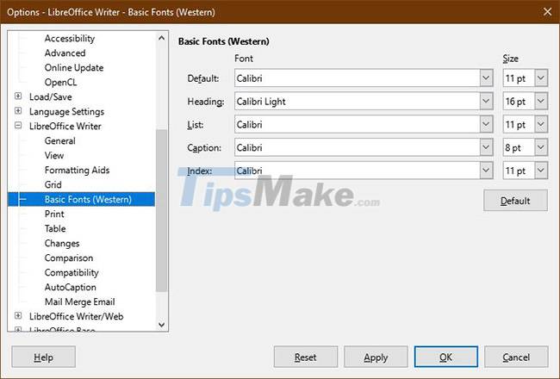Viewport: 560px width, 379px height.
Task: Select Table in the options tree
Action: (55, 228)
